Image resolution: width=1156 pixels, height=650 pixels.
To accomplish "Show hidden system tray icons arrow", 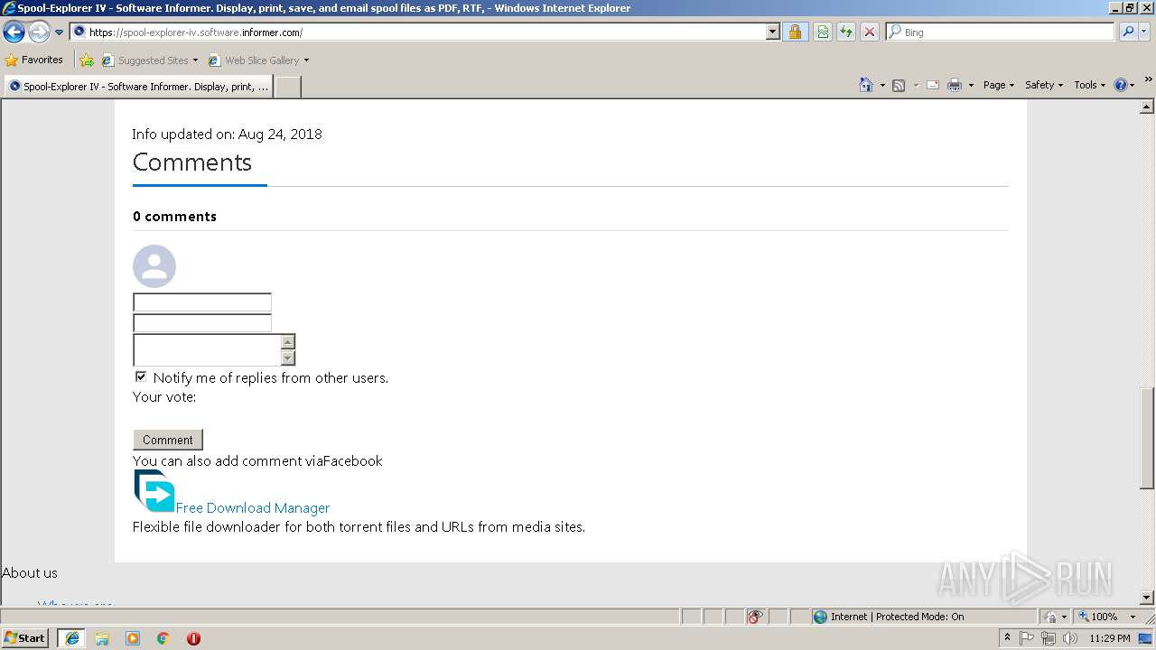I will pos(1008,637).
